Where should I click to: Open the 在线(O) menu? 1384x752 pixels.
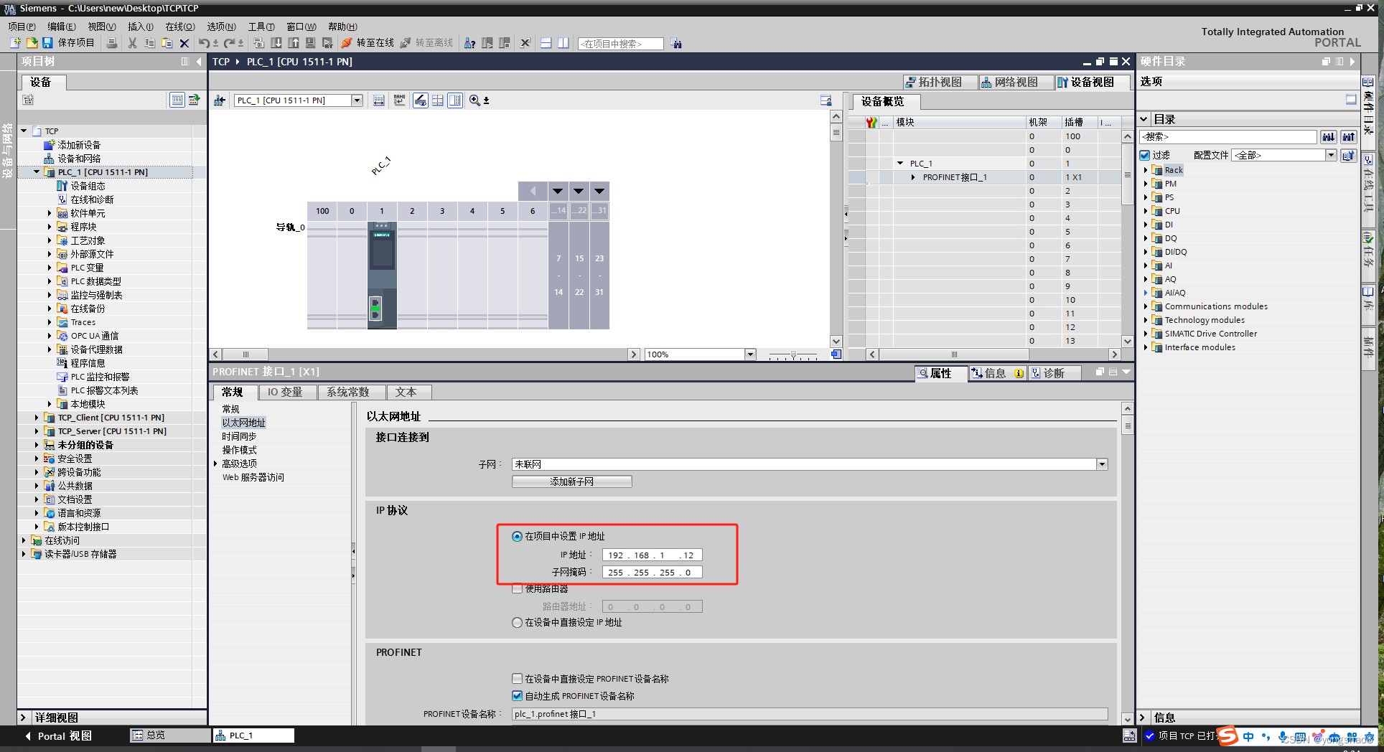[180, 27]
